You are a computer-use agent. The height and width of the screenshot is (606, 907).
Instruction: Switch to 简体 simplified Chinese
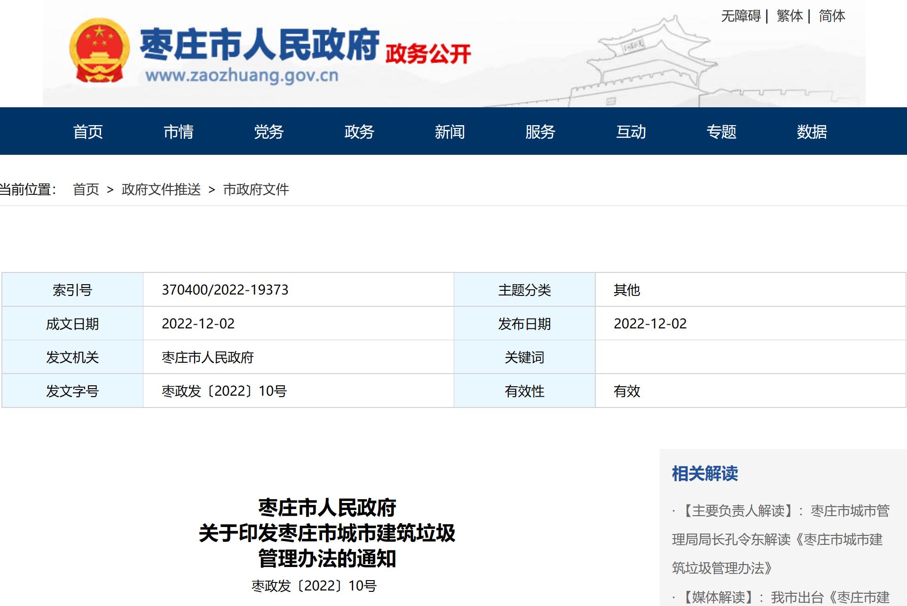(x=831, y=16)
